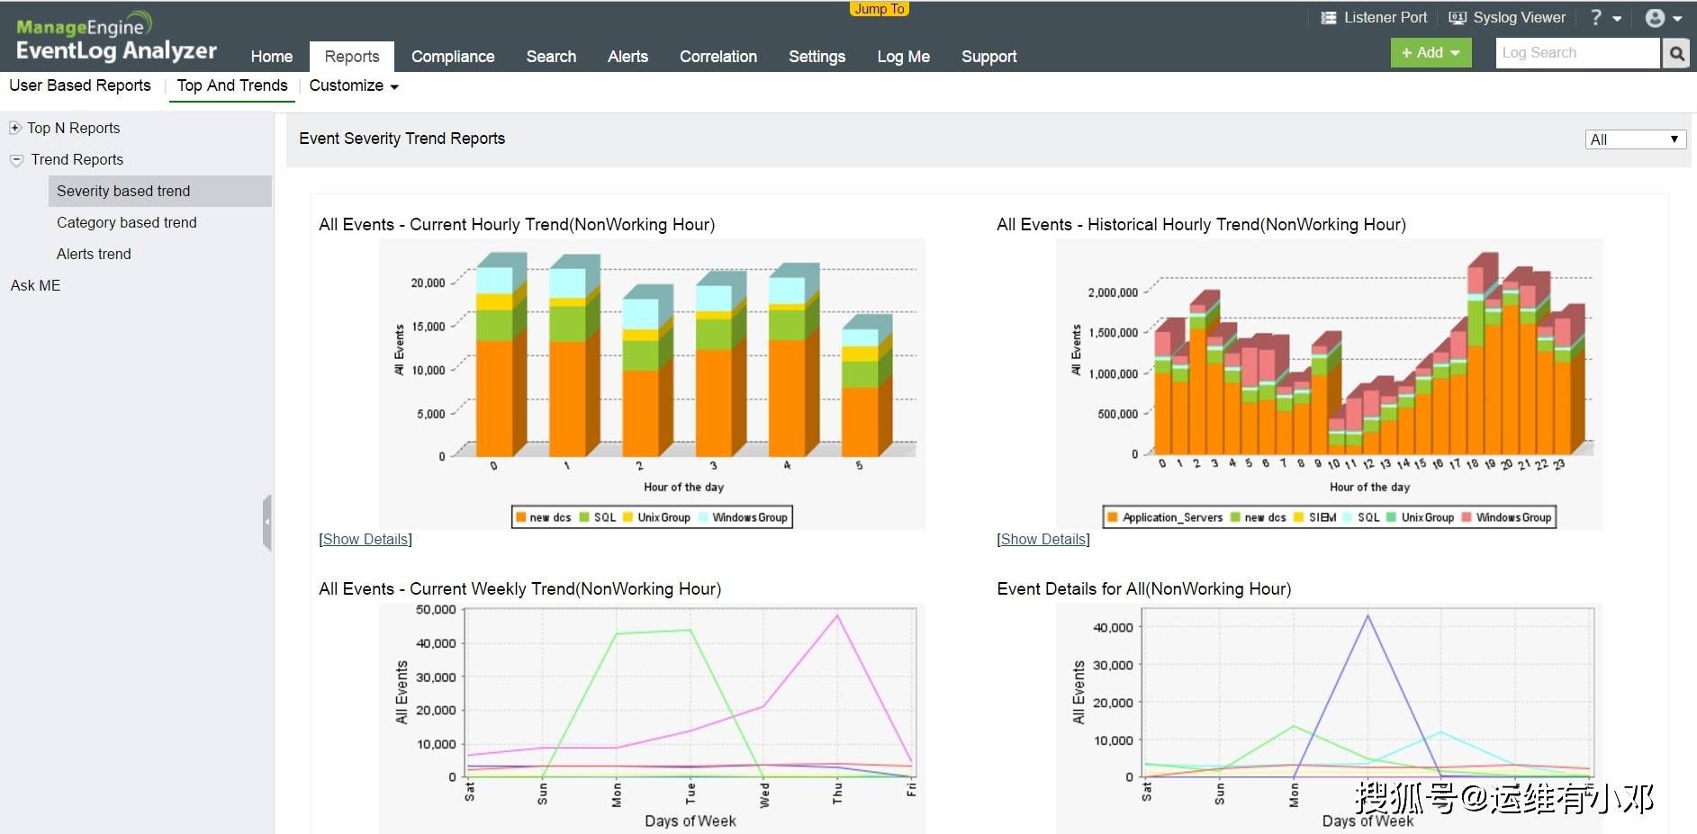
Task: Click cyan WindowsGroup legend swatch in current hourly chart
Action: click(703, 517)
